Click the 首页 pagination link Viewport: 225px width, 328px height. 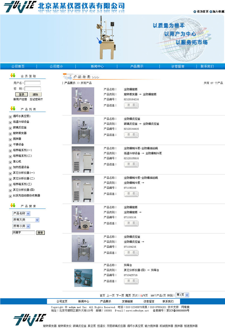coord(102,295)
